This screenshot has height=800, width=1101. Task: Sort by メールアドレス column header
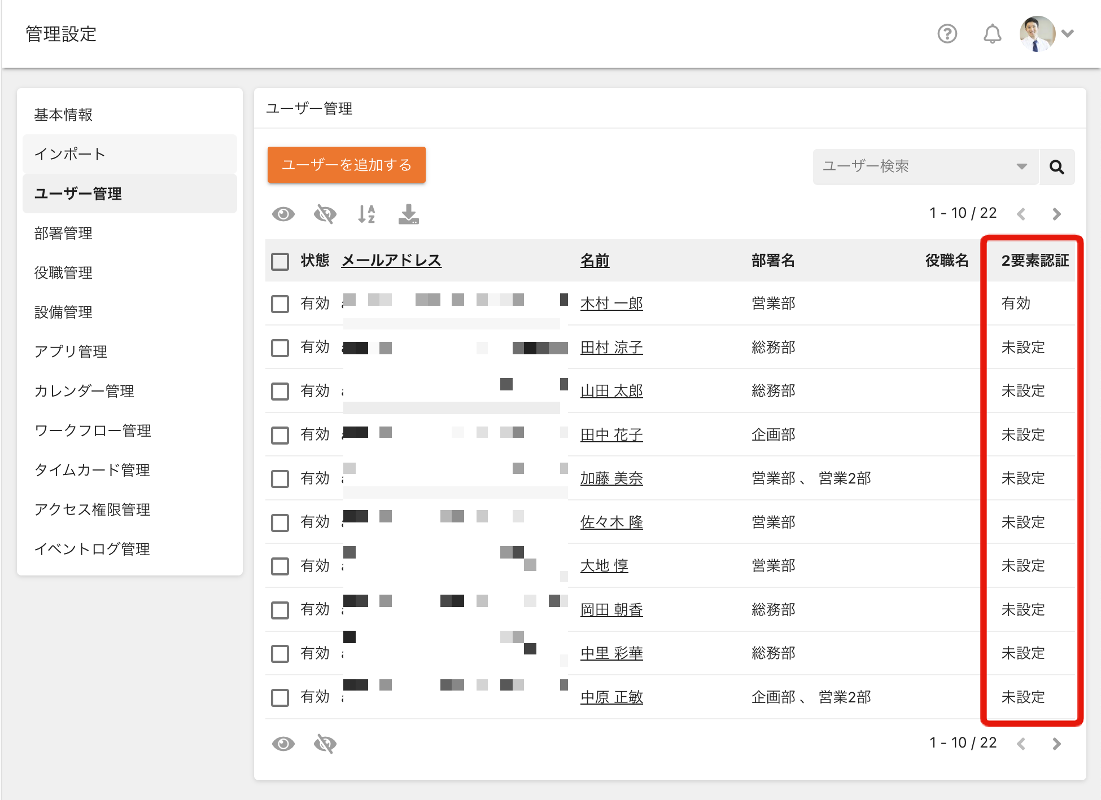pyautogui.click(x=391, y=261)
